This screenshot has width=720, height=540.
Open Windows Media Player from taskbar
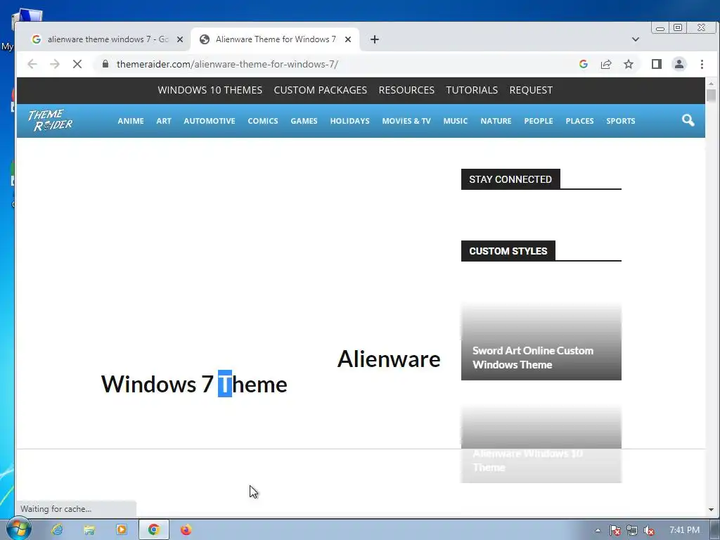[122, 530]
